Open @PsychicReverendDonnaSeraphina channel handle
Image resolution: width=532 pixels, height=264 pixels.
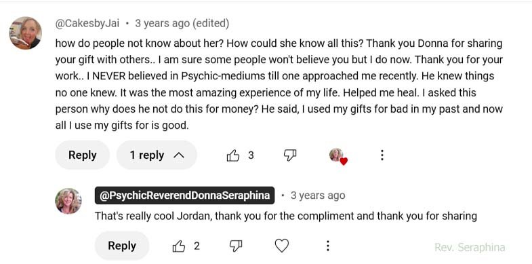[x=184, y=195]
